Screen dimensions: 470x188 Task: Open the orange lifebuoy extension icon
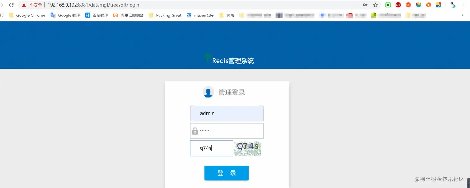point(429,5)
